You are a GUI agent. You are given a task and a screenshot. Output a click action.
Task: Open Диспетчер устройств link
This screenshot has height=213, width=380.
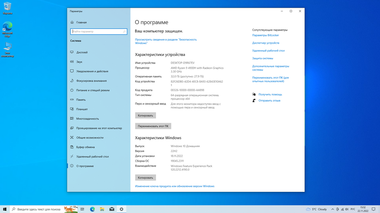click(266, 43)
